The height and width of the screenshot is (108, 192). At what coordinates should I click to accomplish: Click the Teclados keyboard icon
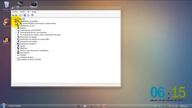click(18, 55)
